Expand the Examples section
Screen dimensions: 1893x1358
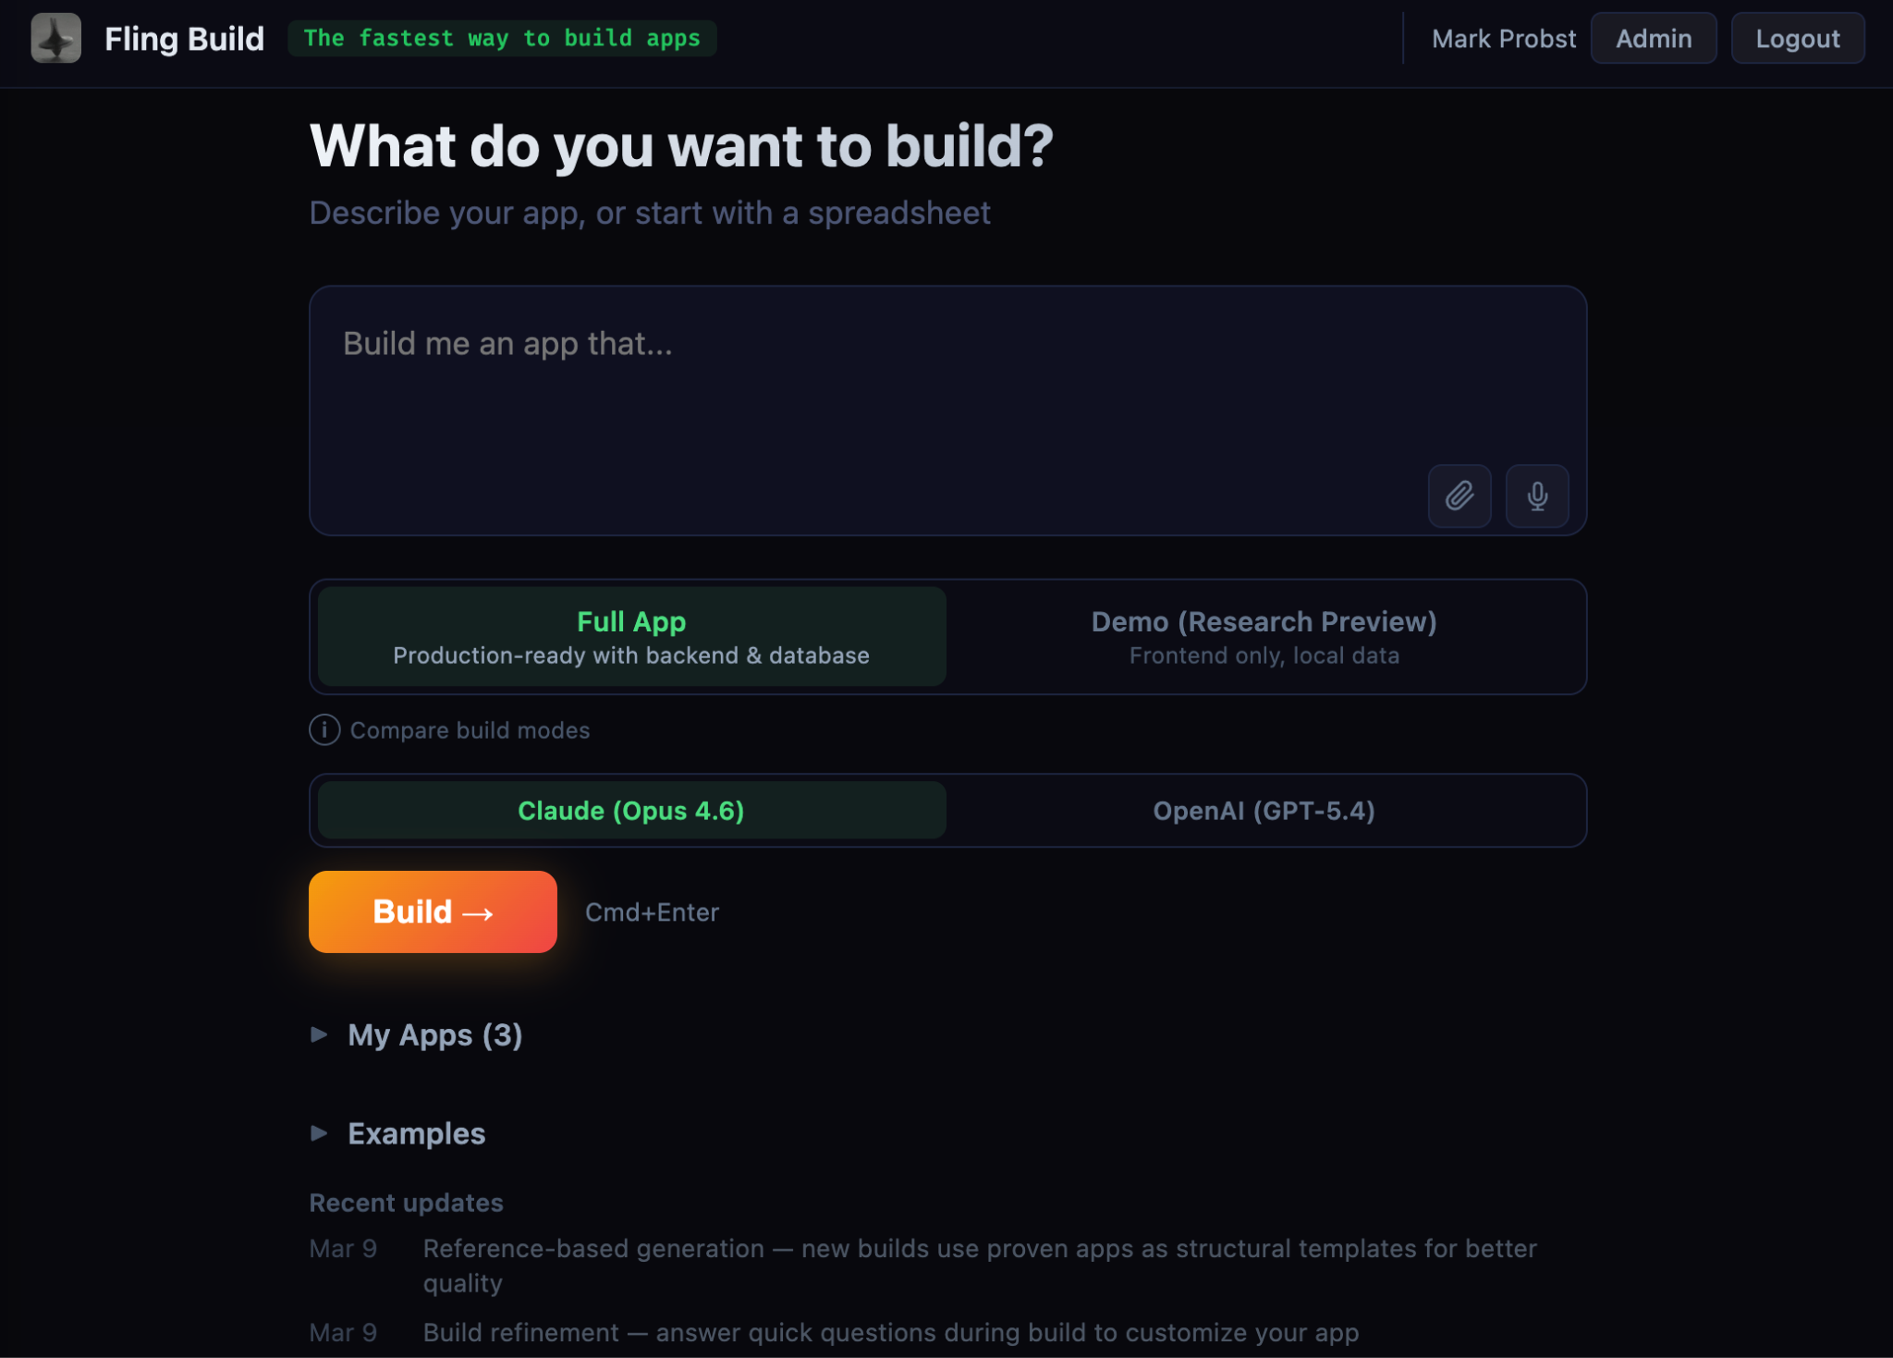click(x=416, y=1133)
